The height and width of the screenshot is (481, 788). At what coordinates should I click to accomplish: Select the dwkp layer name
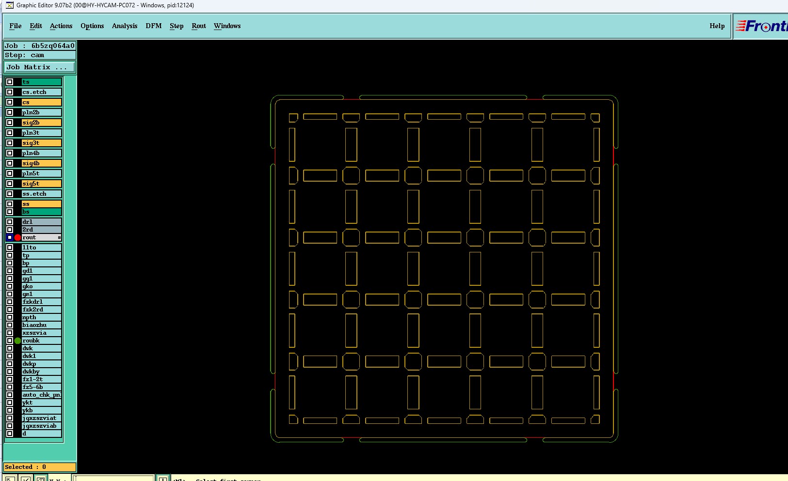point(42,364)
